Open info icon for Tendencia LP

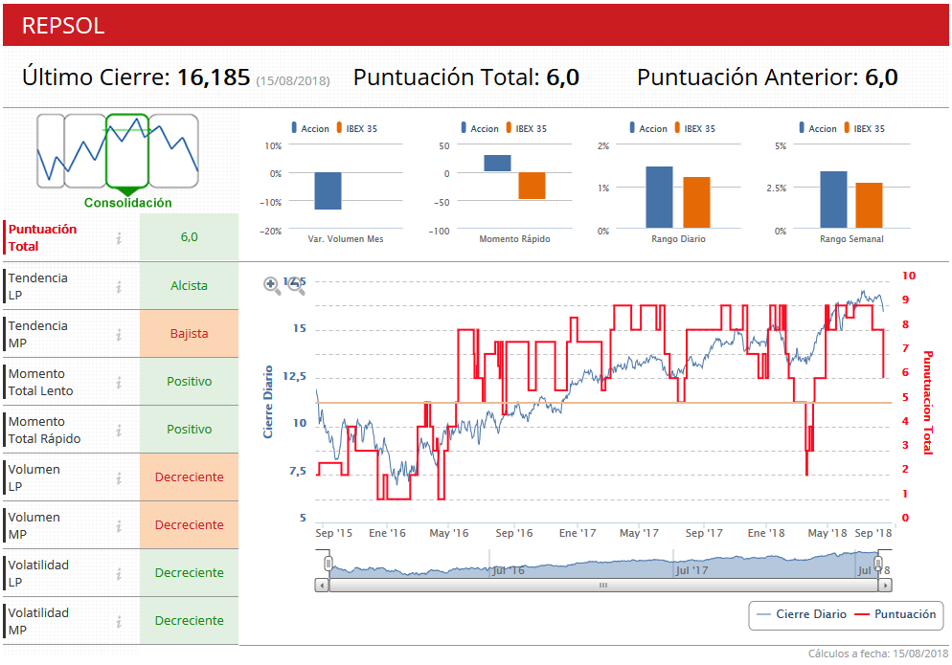119,286
